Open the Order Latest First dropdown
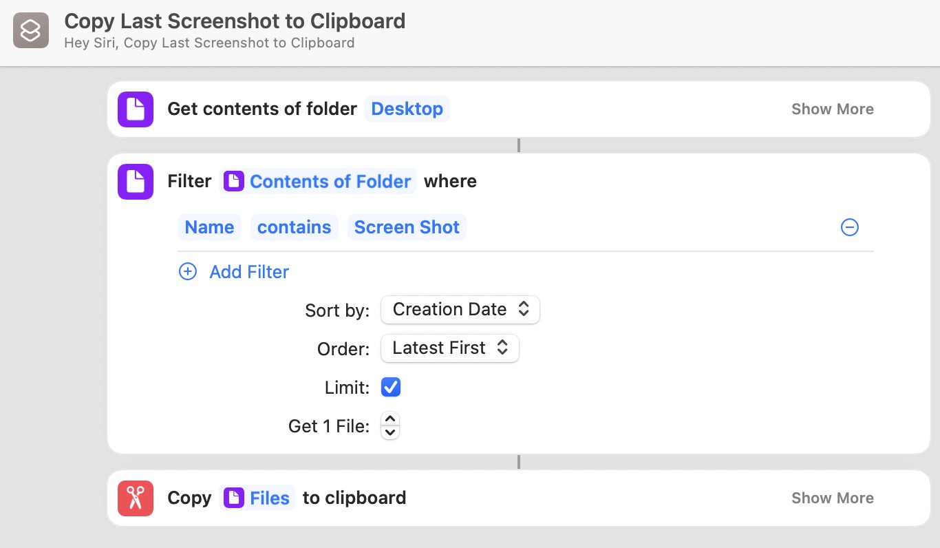This screenshot has height=548, width=940. click(x=450, y=348)
